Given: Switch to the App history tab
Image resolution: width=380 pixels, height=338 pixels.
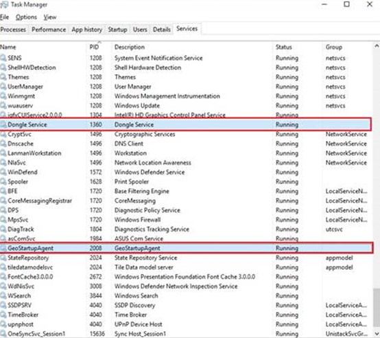Looking at the screenshot, I should tap(86, 30).
